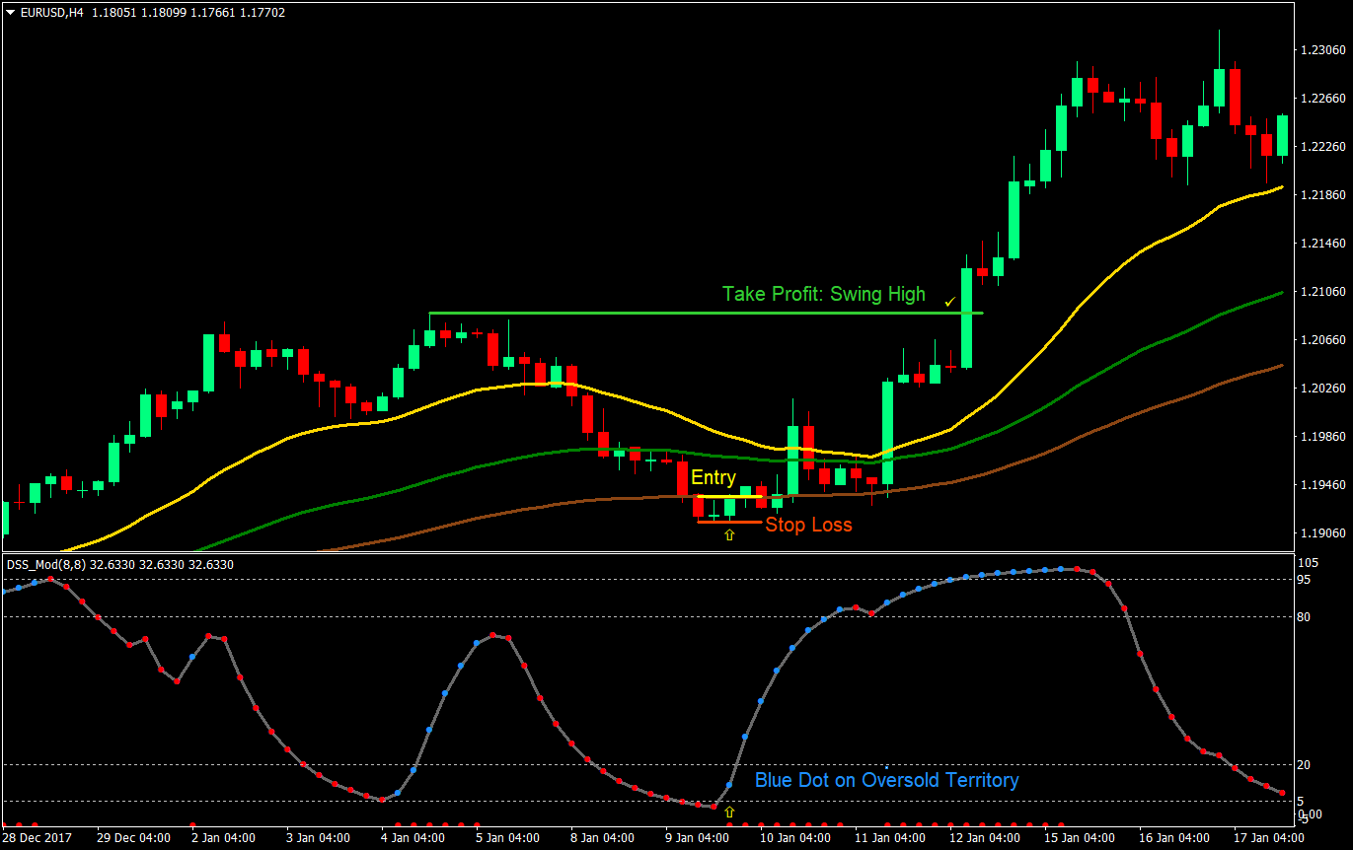Click the 9 Jan 04:00 time axis label

(x=697, y=836)
